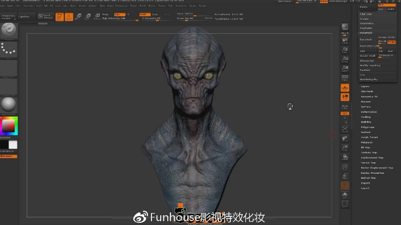Expand the Display Properties subpalette
The height and width of the screenshot is (225, 401).
coord(372,173)
